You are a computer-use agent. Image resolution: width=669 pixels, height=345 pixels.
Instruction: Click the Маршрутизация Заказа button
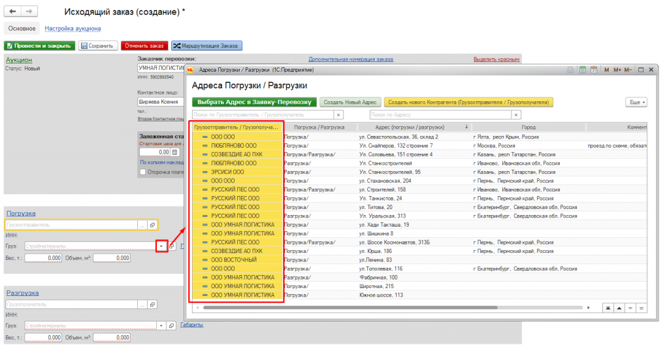[x=207, y=46]
